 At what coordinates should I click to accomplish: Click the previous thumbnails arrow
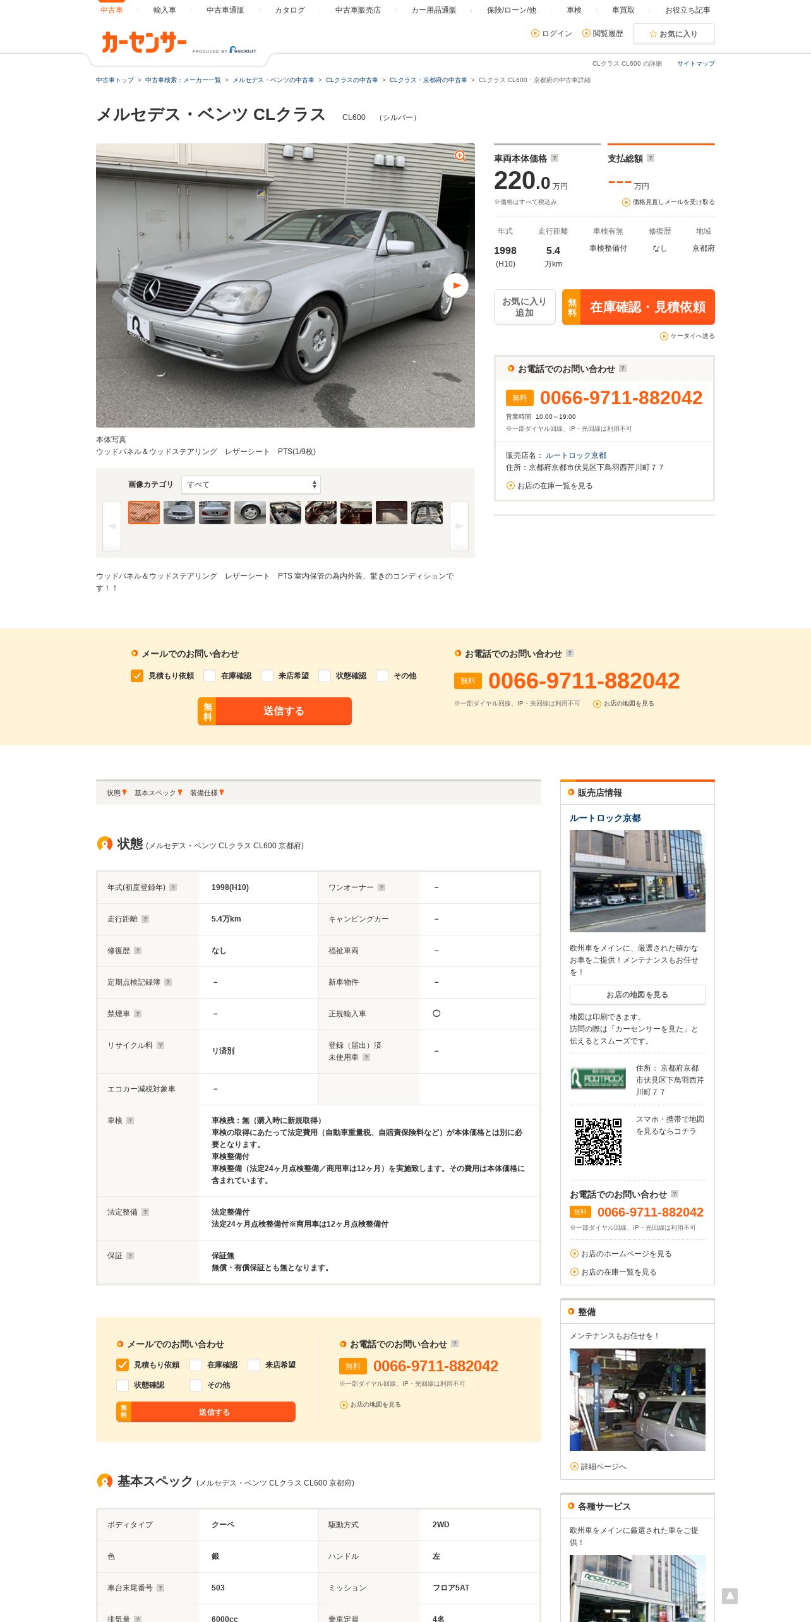pyautogui.click(x=112, y=526)
